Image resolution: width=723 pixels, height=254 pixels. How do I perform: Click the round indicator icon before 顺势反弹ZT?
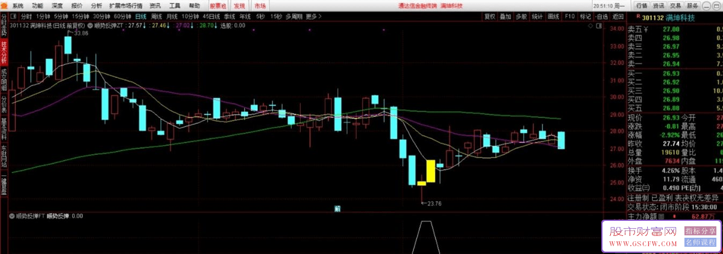click(91, 26)
